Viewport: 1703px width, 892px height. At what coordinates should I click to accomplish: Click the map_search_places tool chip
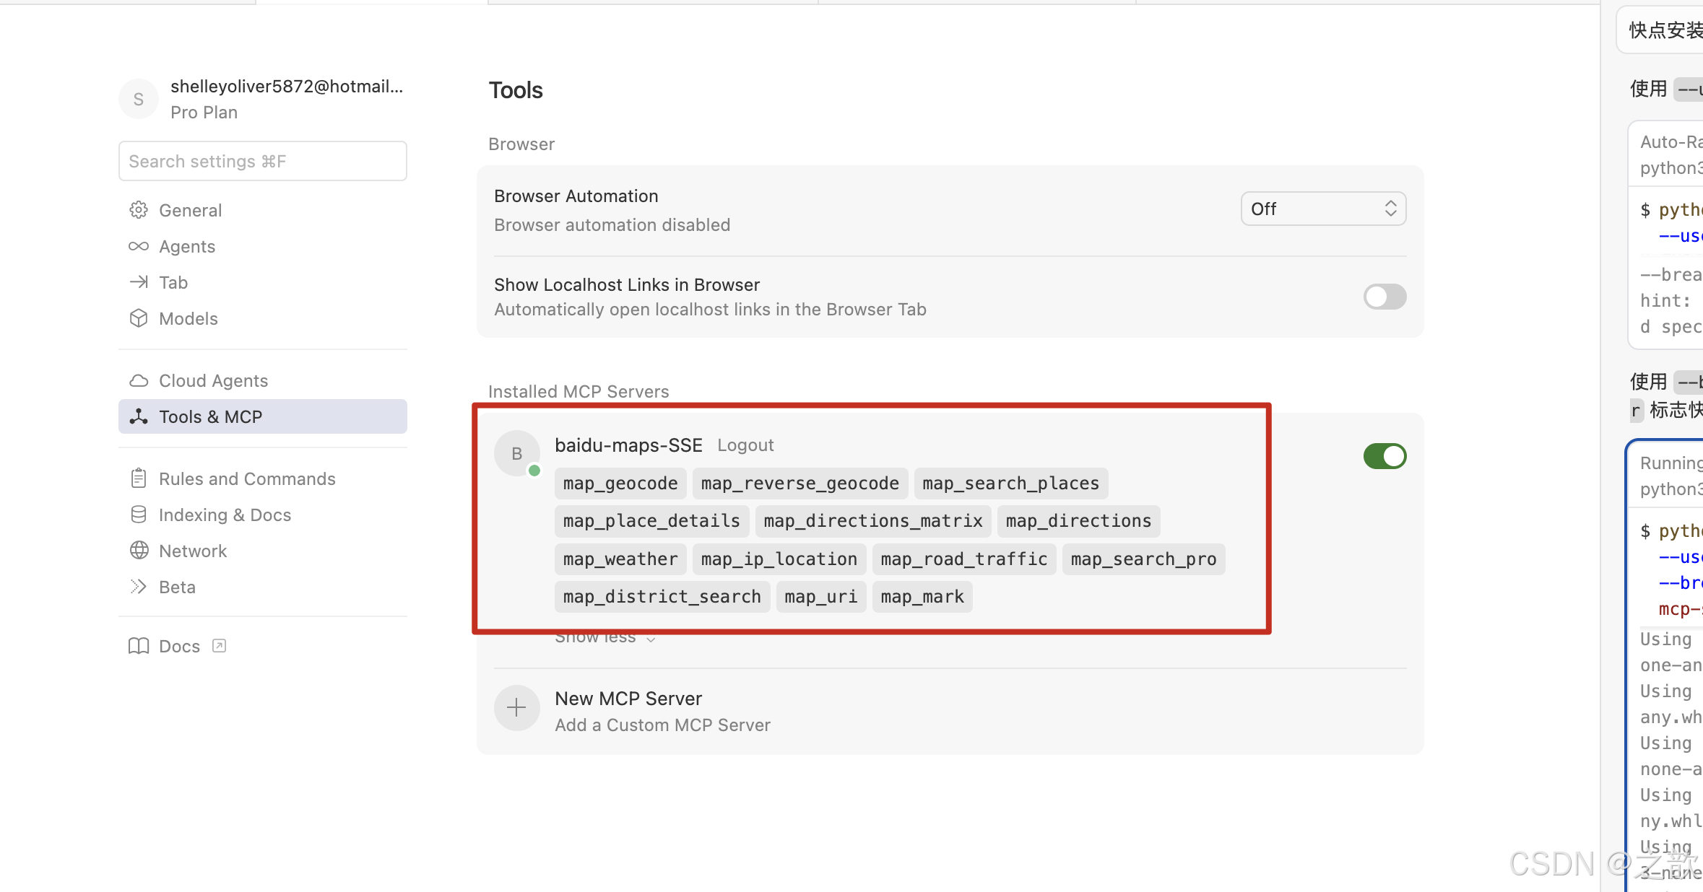coord(1010,484)
